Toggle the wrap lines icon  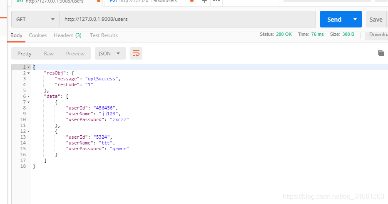click(x=136, y=53)
